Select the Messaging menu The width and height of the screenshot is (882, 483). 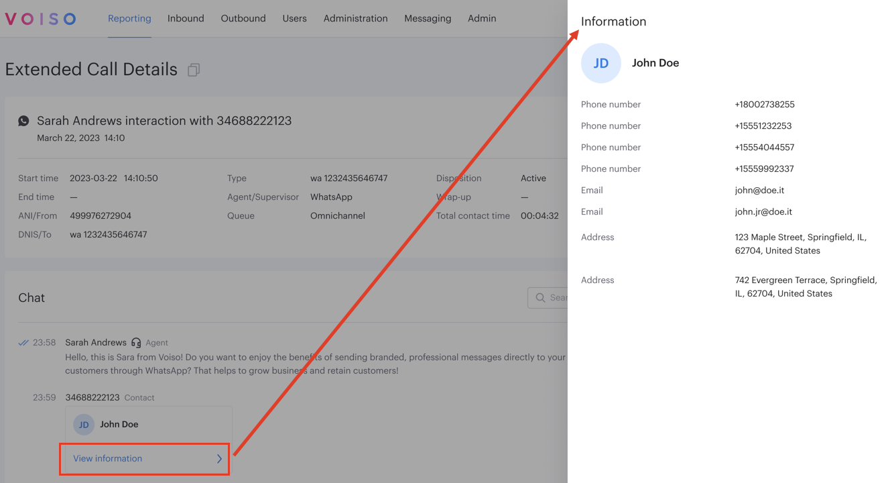[x=428, y=19]
